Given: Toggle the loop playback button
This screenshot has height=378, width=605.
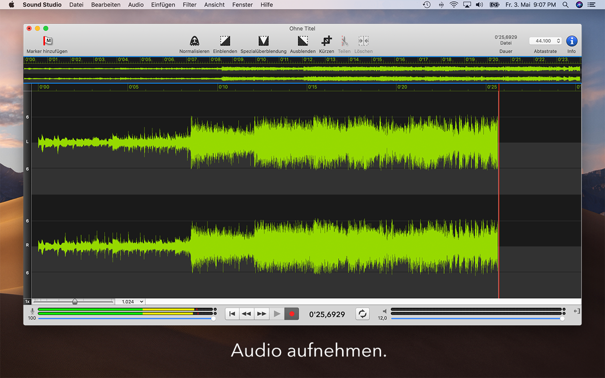Looking at the screenshot, I should pyautogui.click(x=362, y=314).
